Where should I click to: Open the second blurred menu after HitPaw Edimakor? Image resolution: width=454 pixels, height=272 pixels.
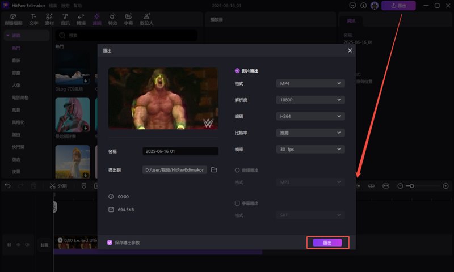click(65, 6)
